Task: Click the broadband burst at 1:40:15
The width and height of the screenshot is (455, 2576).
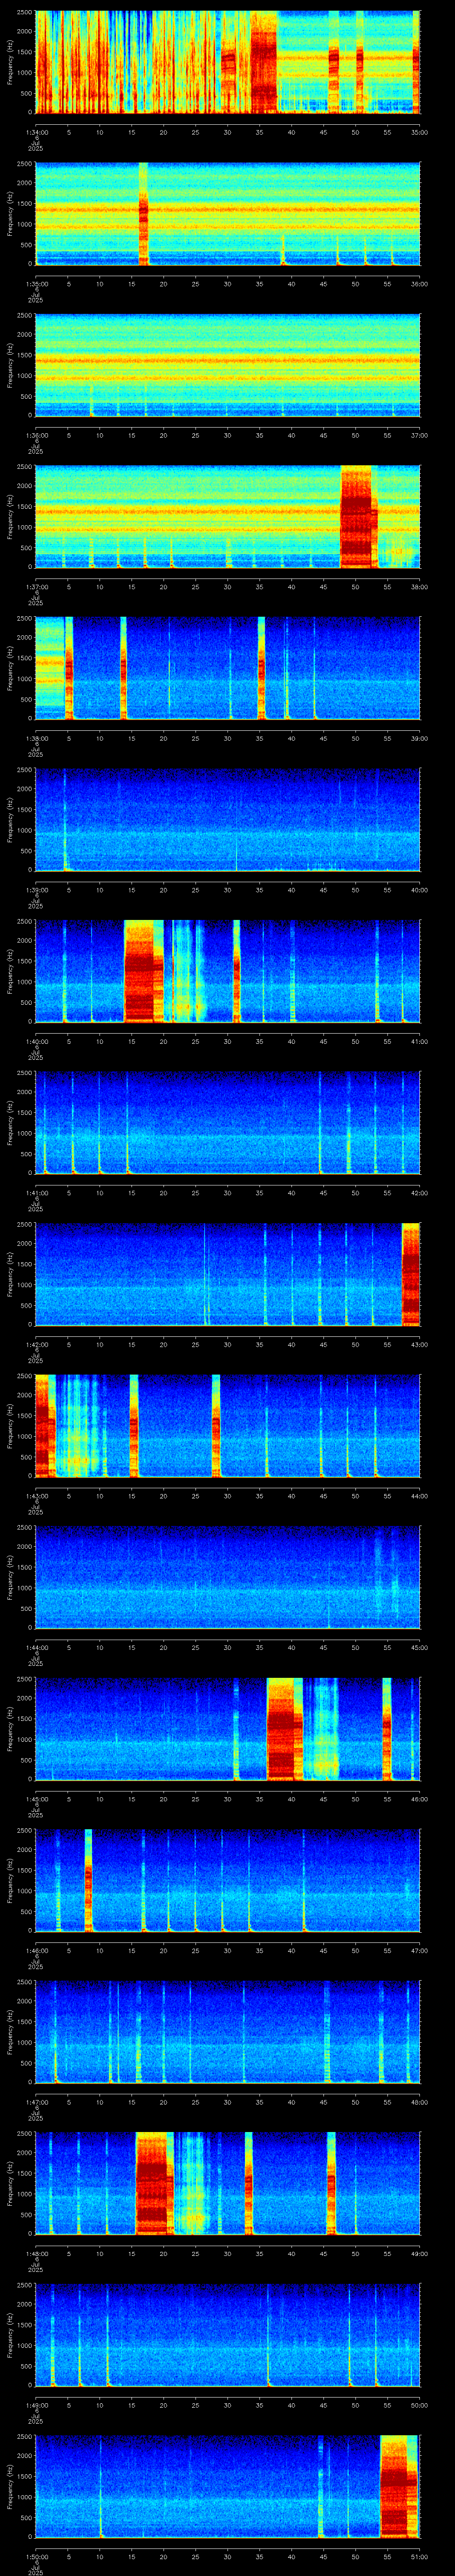Action: (143, 971)
